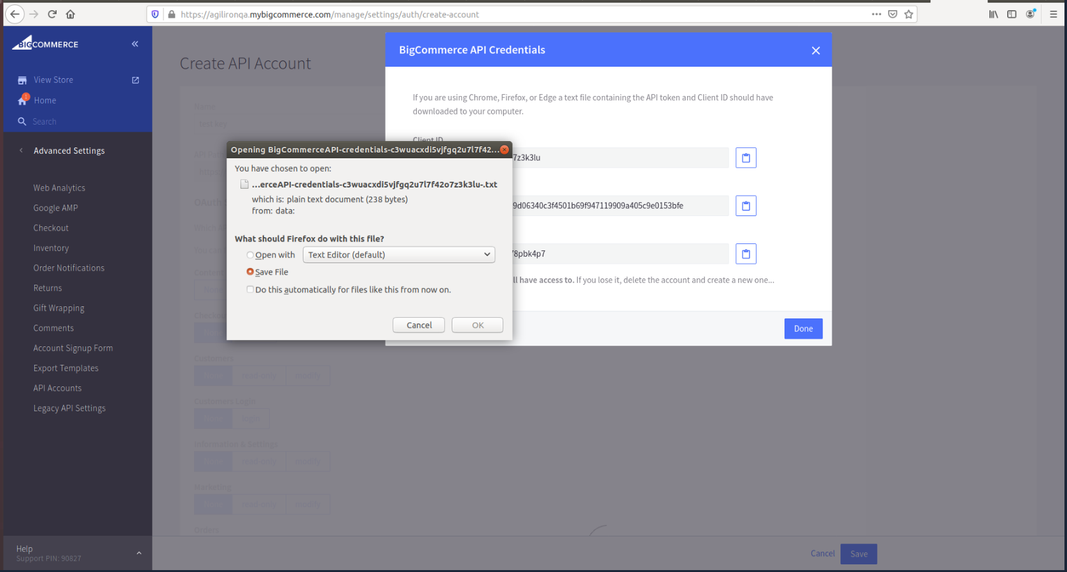Click Cancel in the Firefox download dialog
Image resolution: width=1067 pixels, height=572 pixels.
click(x=419, y=325)
